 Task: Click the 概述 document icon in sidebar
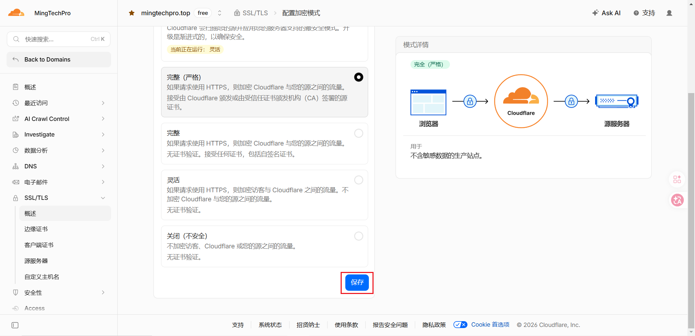(16, 87)
